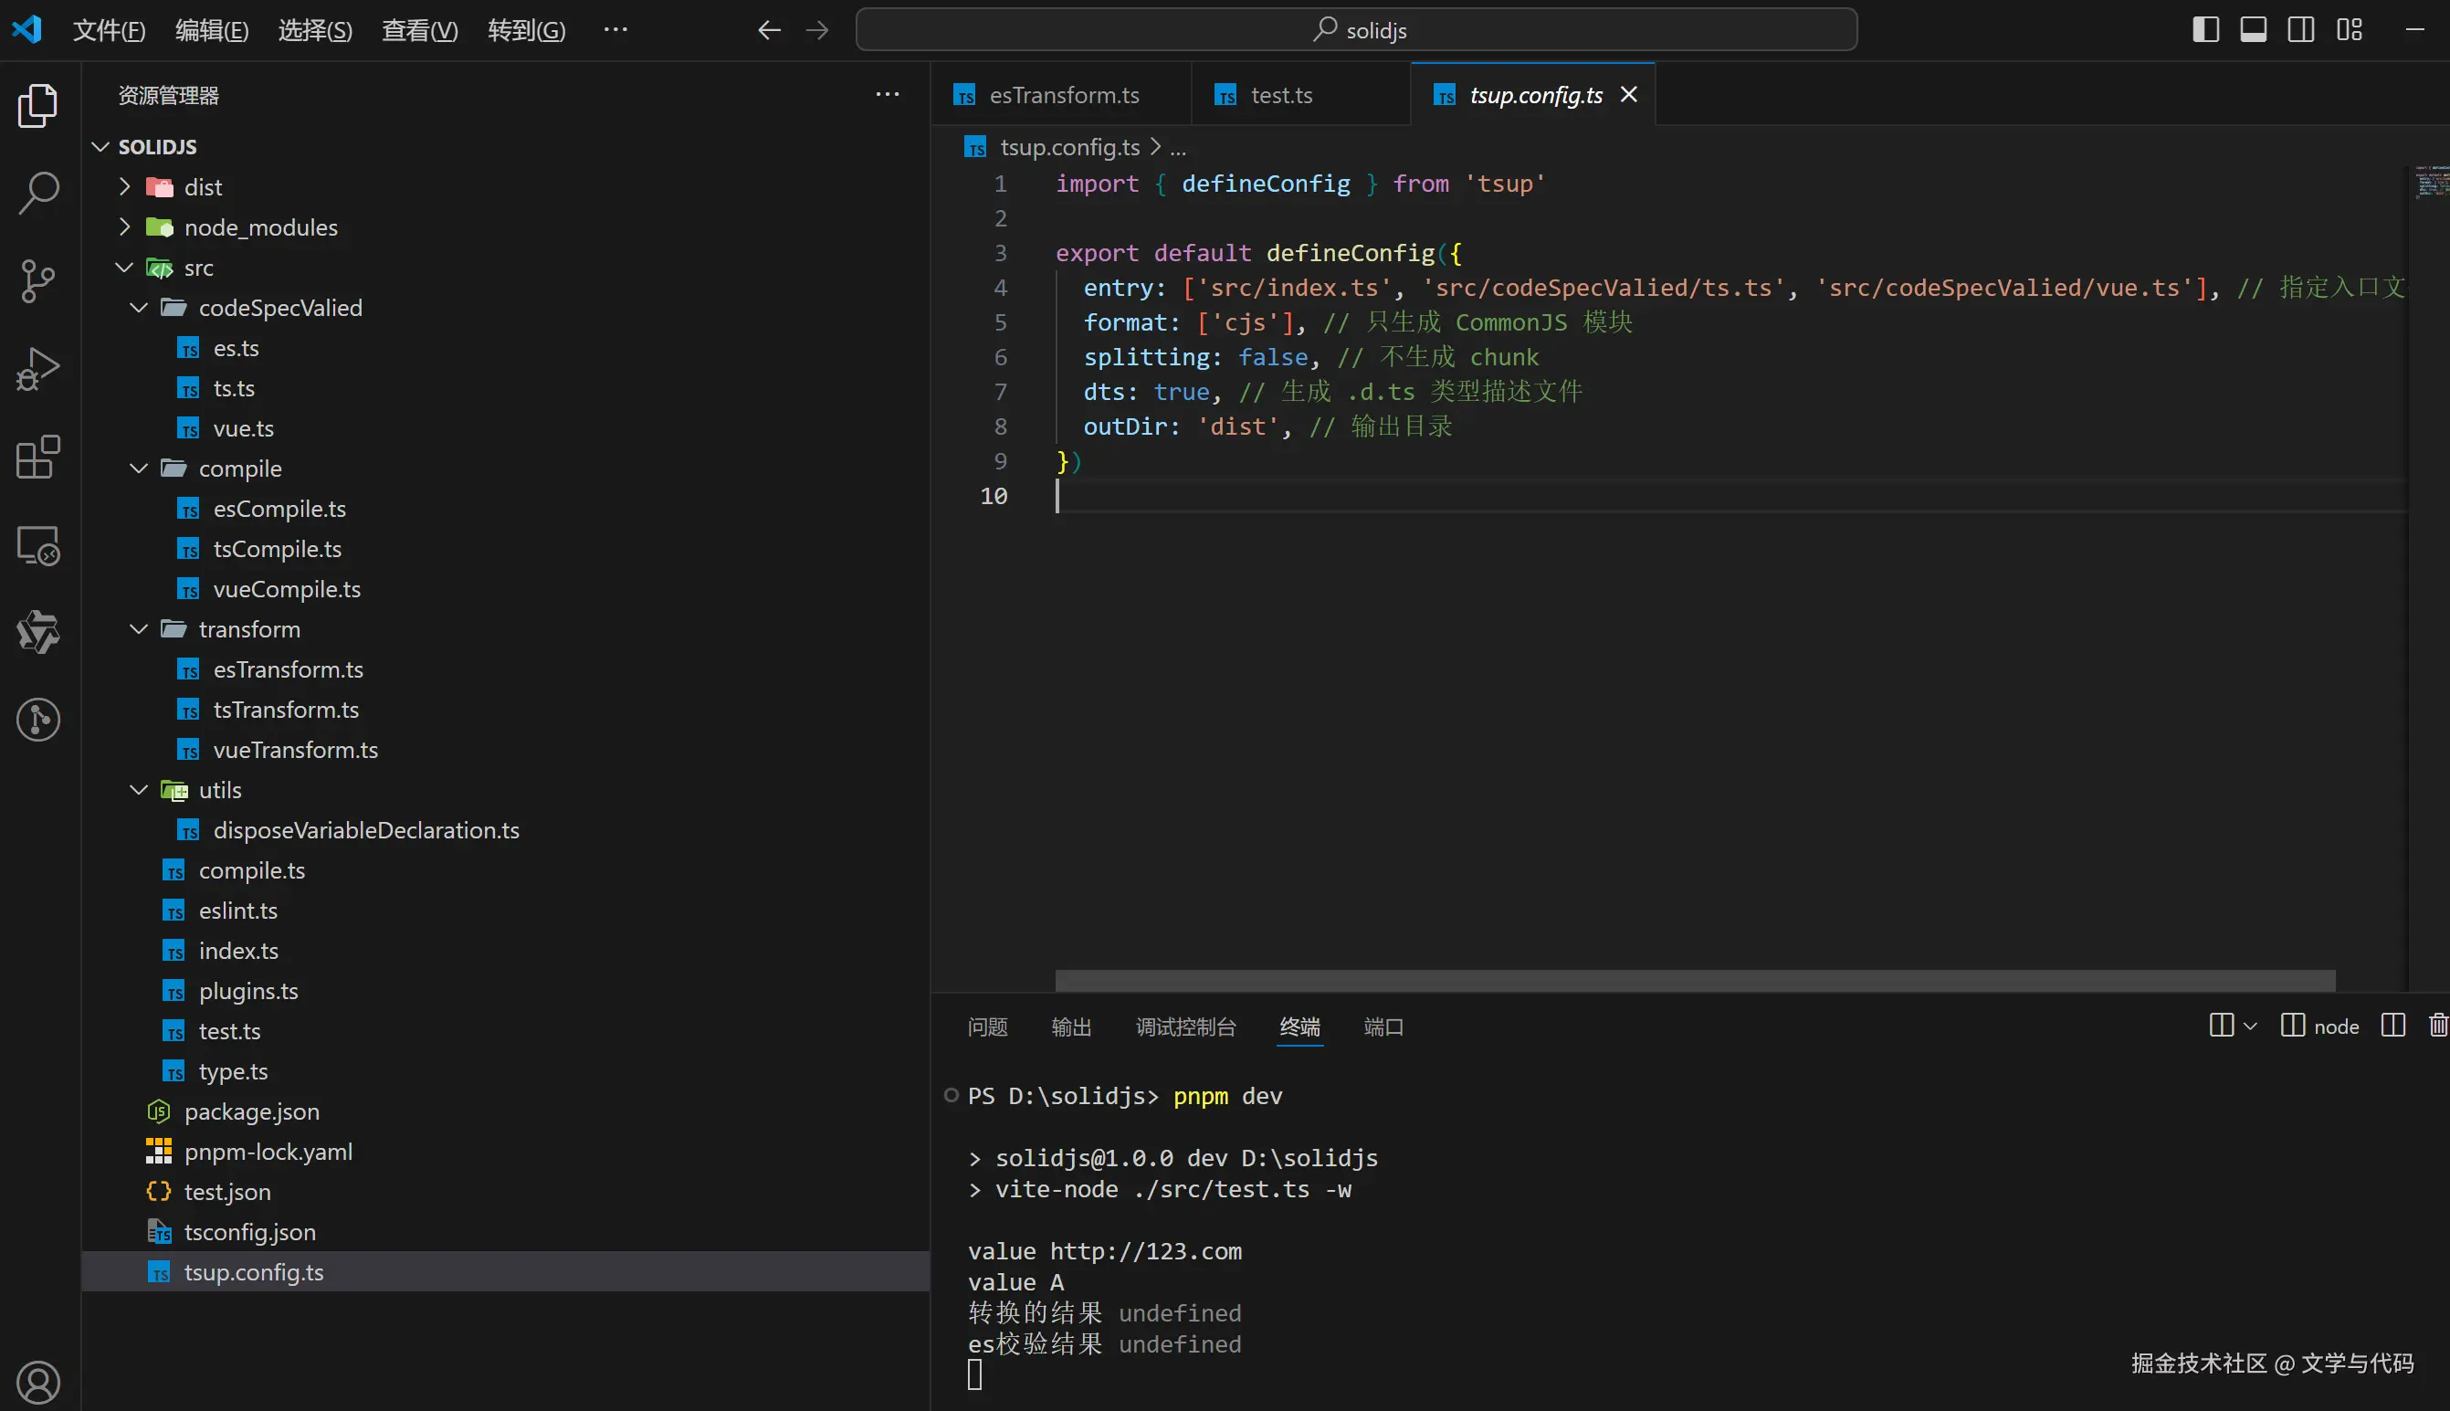Collapse the codeSpecValied folder
This screenshot has height=1411, width=2450.
[x=140, y=307]
